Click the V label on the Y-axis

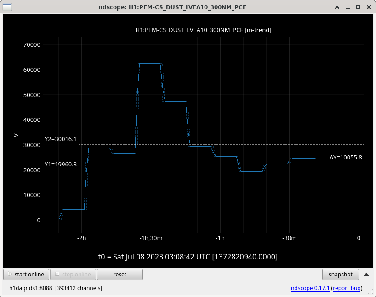click(16, 135)
